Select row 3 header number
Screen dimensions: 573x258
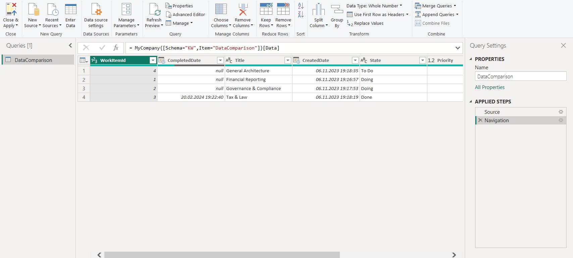pyautogui.click(x=84, y=88)
